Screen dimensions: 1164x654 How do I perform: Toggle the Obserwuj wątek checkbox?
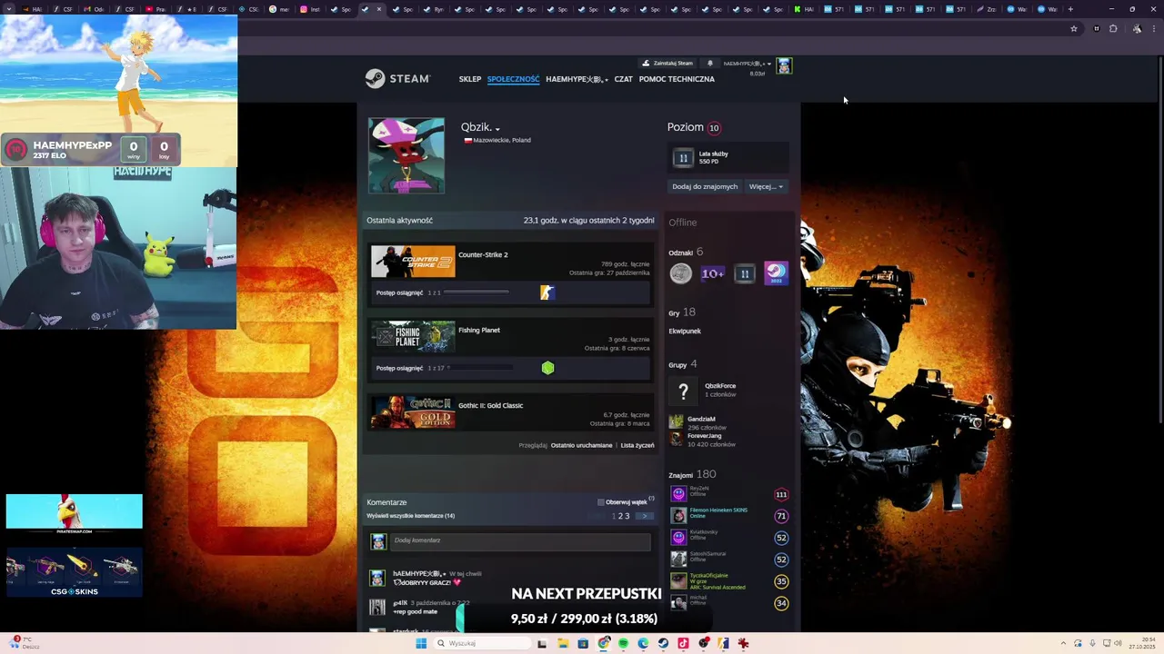601,502
